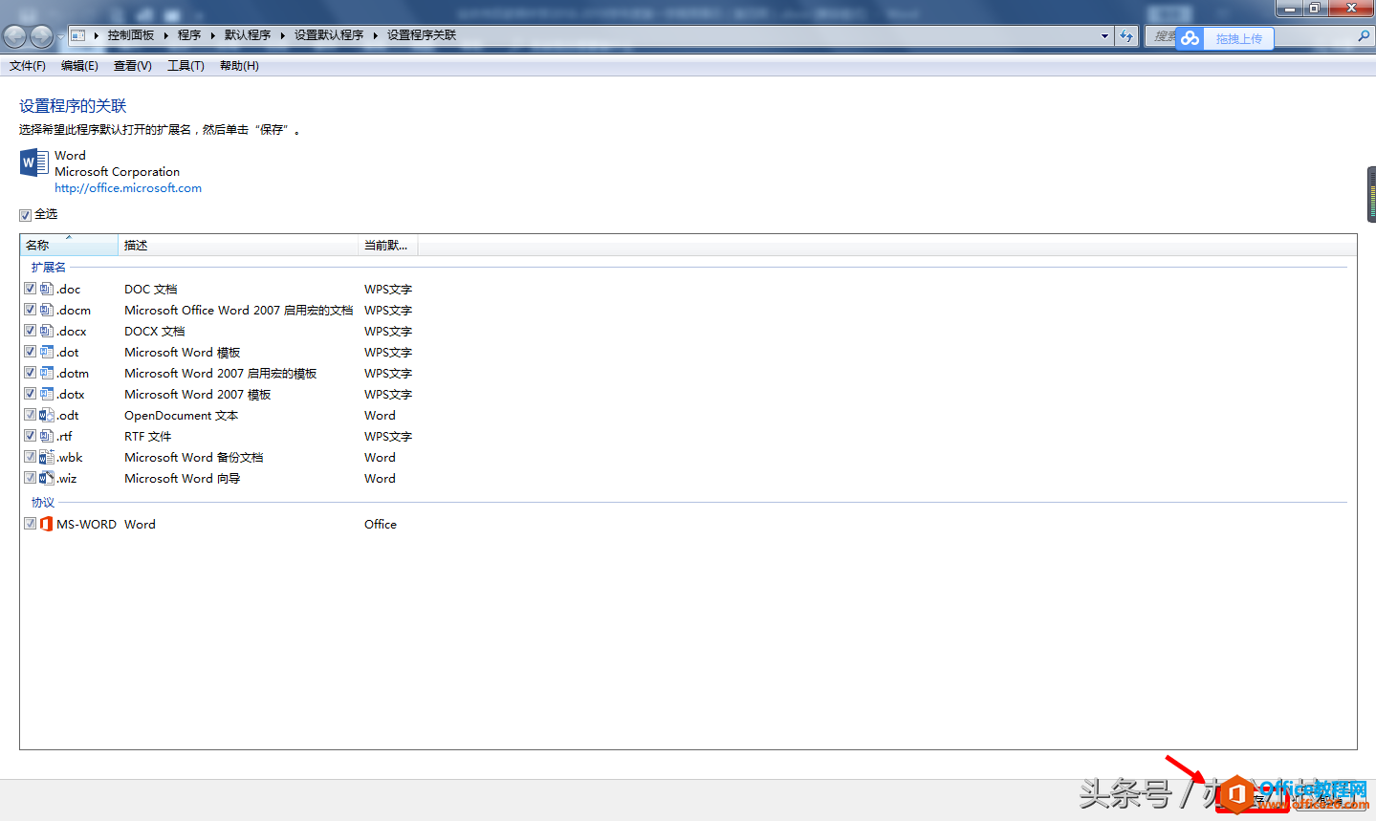Select the .dotm file type icon
This screenshot has width=1376, height=821.
[x=47, y=373]
